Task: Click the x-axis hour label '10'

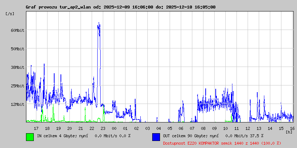Action: [x=225, y=128]
